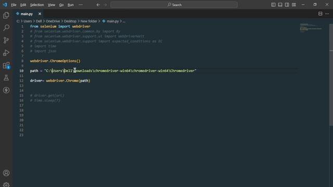The width and height of the screenshot is (333, 187).
Task: Click the commented import time line
Action: (43, 46)
